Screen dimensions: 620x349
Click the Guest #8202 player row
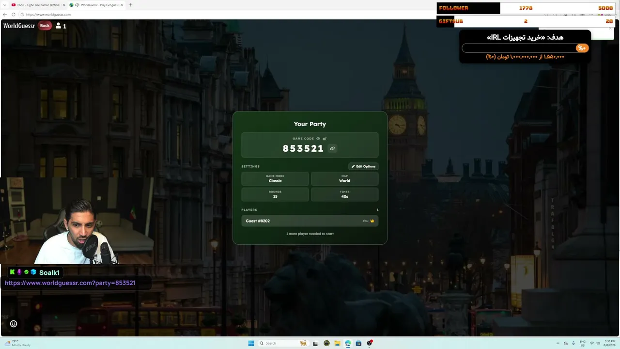coord(310,221)
